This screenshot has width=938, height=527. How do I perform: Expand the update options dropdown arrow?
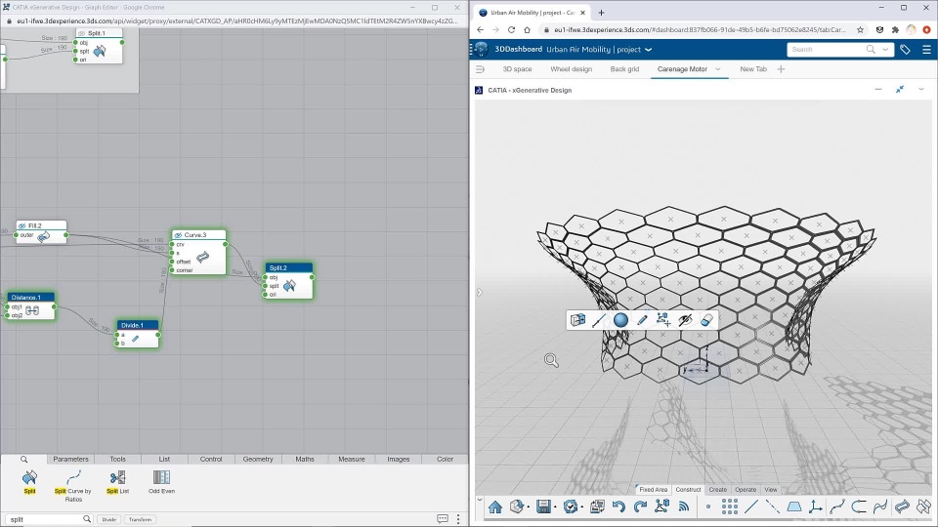(x=582, y=507)
